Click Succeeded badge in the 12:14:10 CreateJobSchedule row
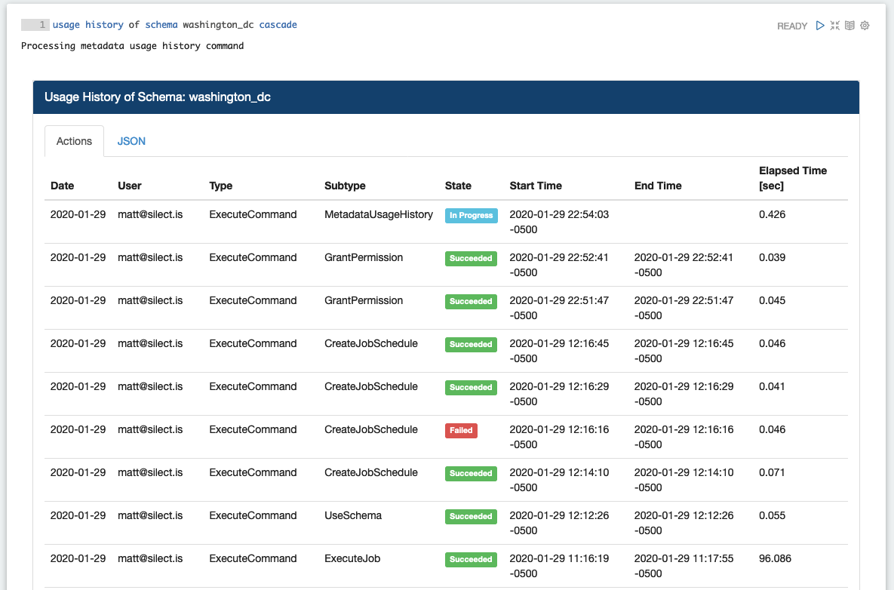The width and height of the screenshot is (894, 590). coord(471,473)
